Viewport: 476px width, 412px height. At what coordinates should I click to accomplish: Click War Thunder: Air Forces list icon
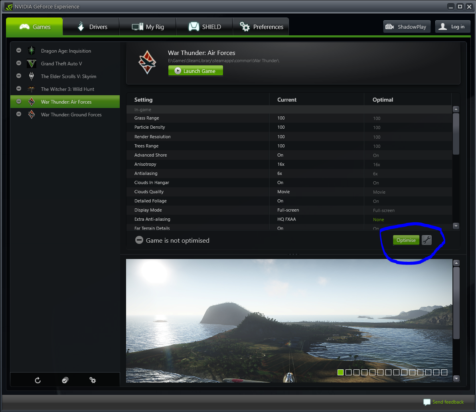click(32, 102)
